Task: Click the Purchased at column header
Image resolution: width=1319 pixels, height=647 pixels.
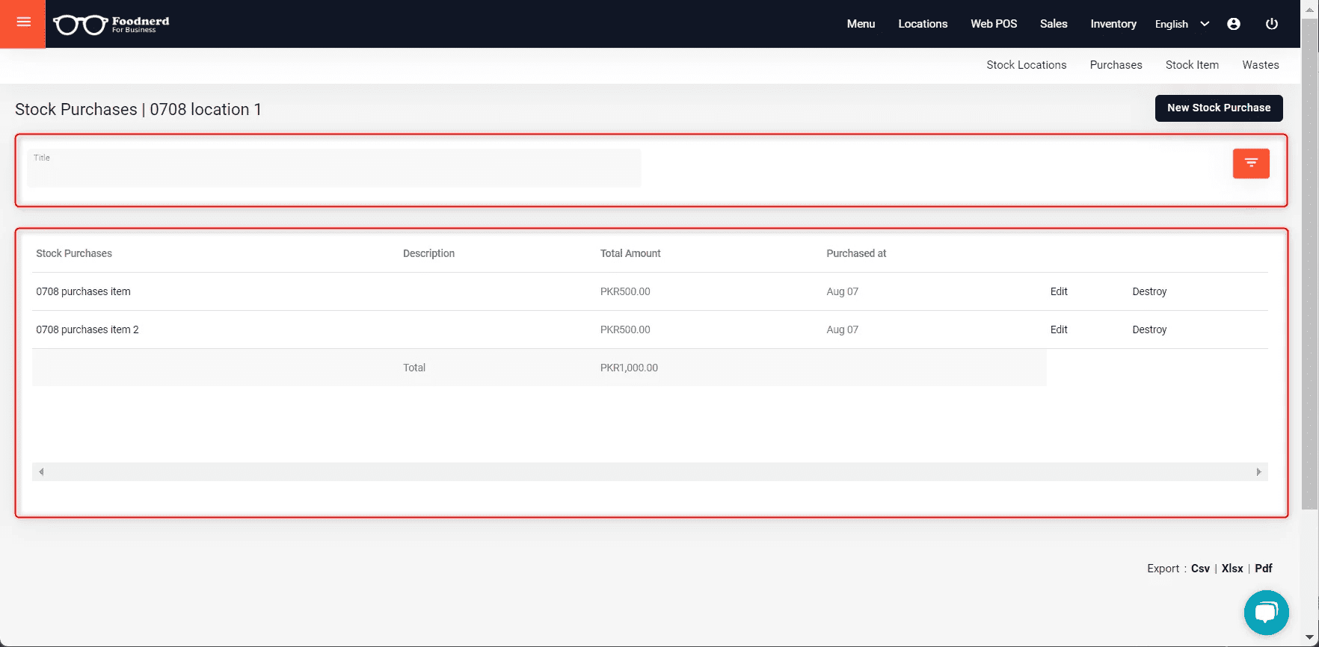Action: tap(856, 253)
